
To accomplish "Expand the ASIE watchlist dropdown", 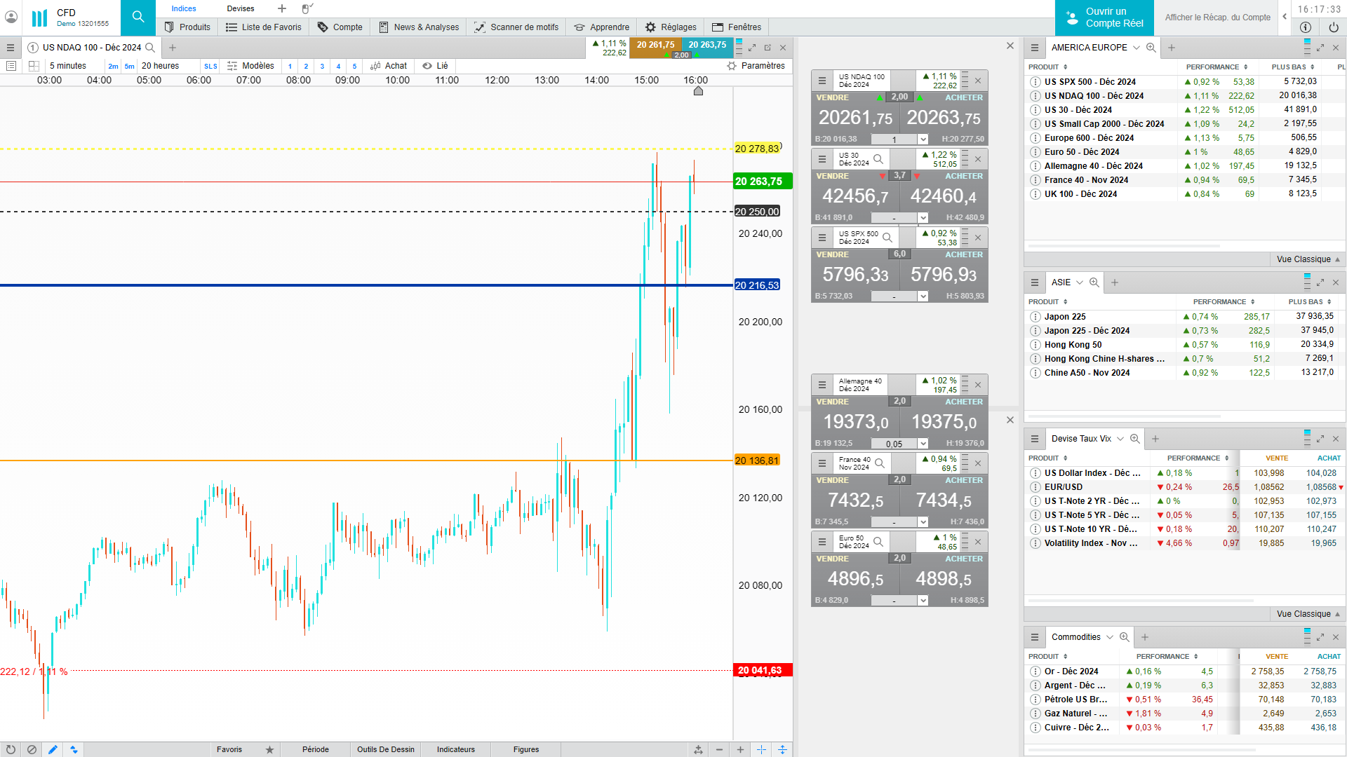I will 1080,282.
